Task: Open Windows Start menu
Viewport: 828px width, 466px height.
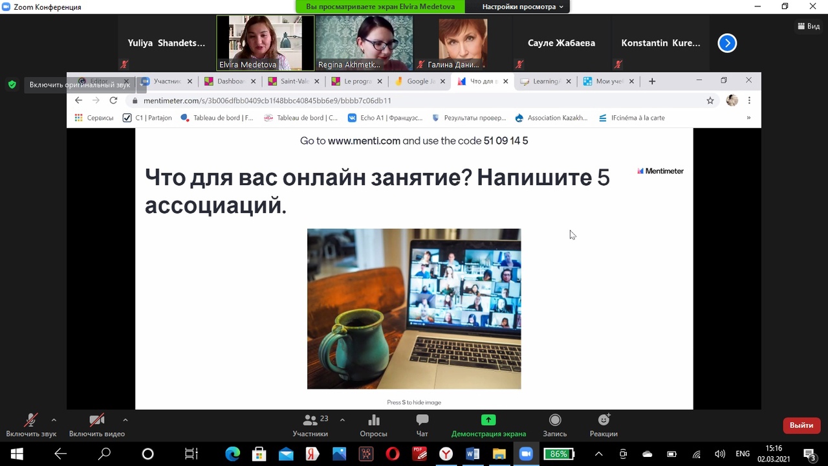Action: pyautogui.click(x=17, y=454)
